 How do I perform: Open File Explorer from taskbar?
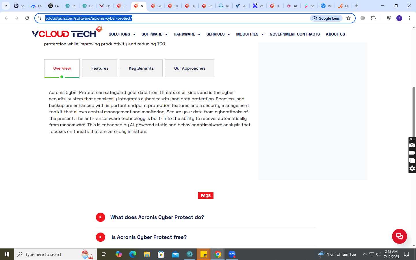(x=147, y=254)
